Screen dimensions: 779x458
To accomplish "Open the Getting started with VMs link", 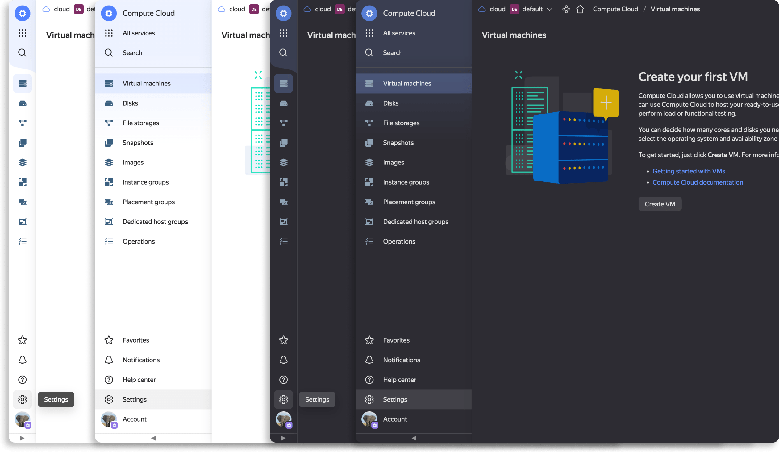I will 689,171.
